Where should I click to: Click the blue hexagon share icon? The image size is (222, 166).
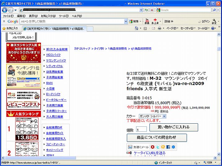click(173, 147)
